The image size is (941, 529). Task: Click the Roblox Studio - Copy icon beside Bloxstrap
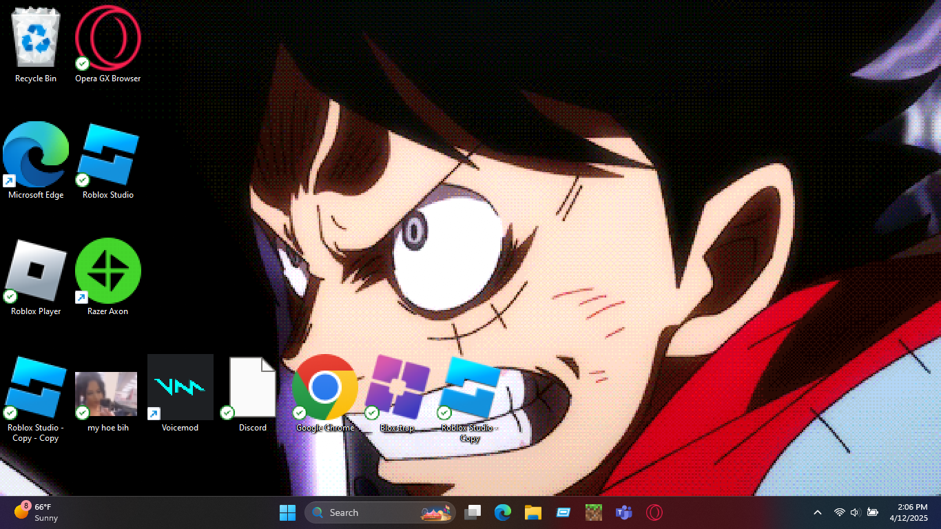(x=470, y=400)
